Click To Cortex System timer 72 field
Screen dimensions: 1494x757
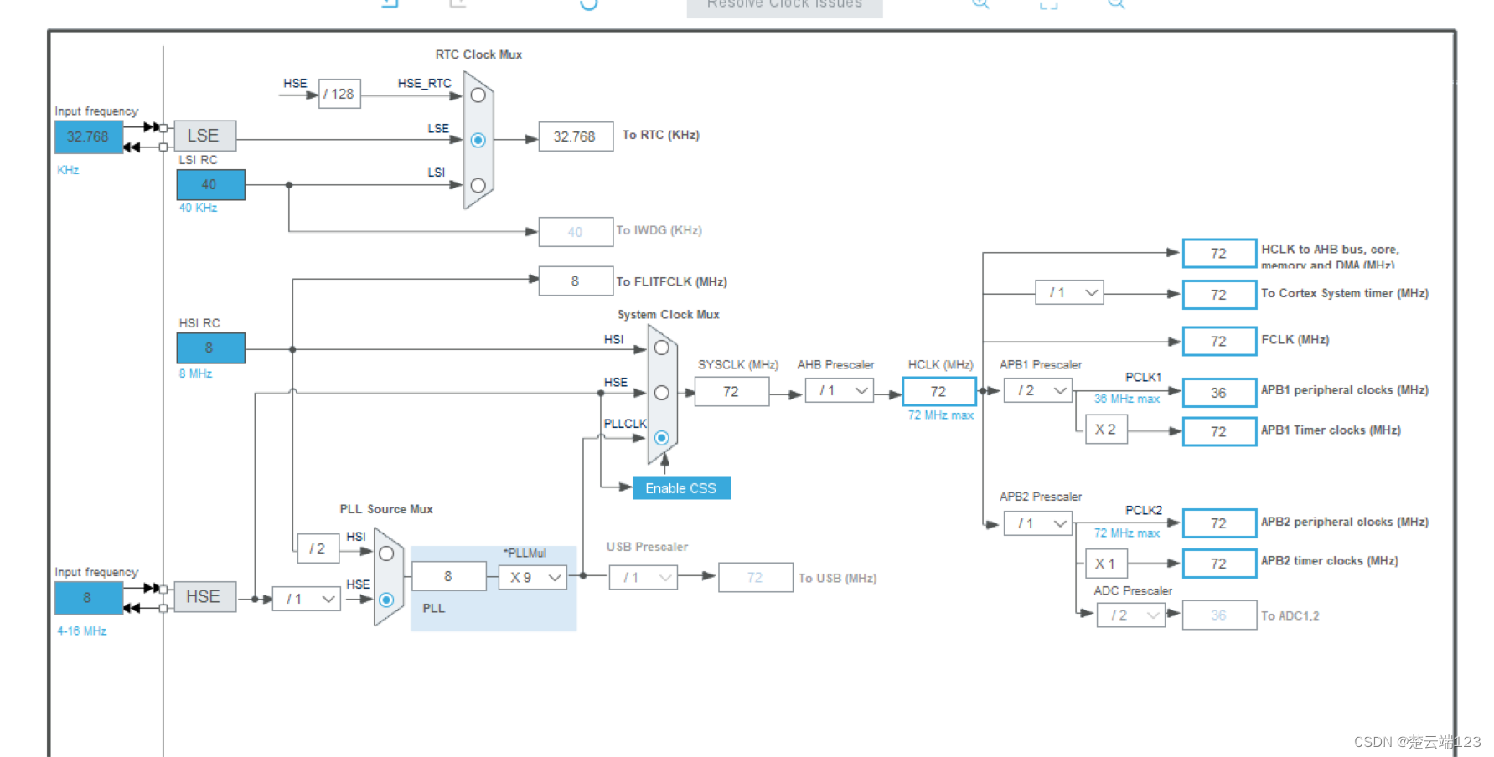click(1219, 295)
